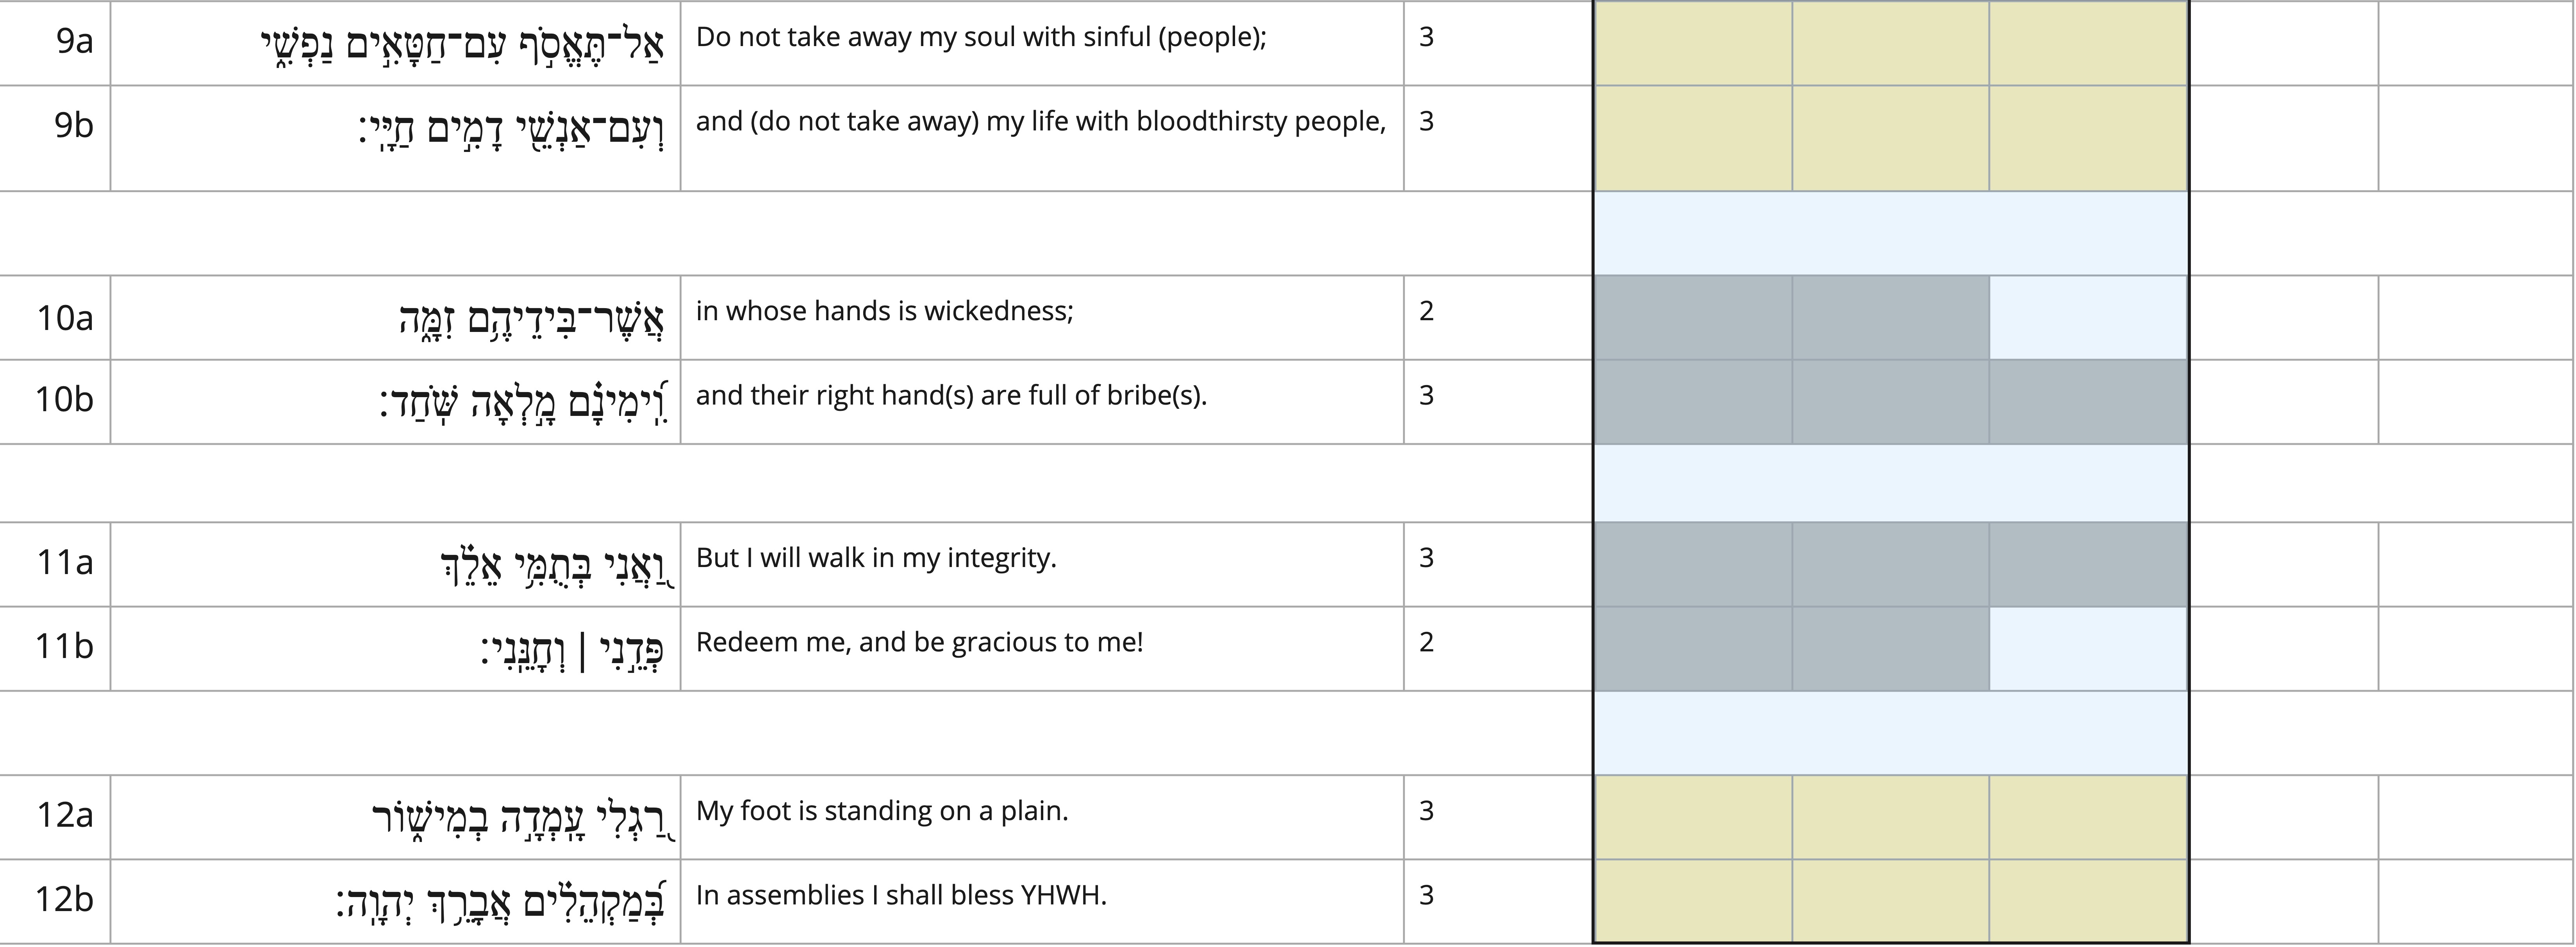Select the light blue cell in row 10a
The width and height of the screenshot is (2576, 947).
click(x=2088, y=317)
